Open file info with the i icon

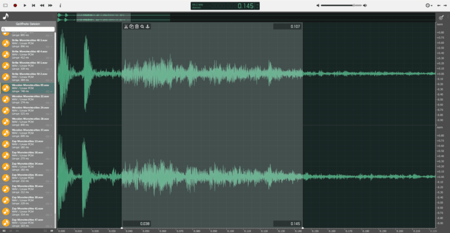60,5
